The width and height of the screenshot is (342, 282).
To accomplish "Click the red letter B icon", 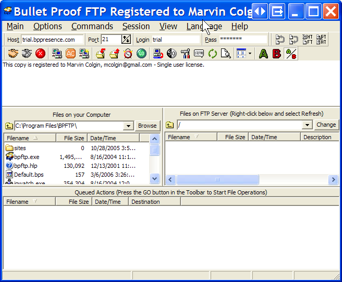I will [277, 53].
